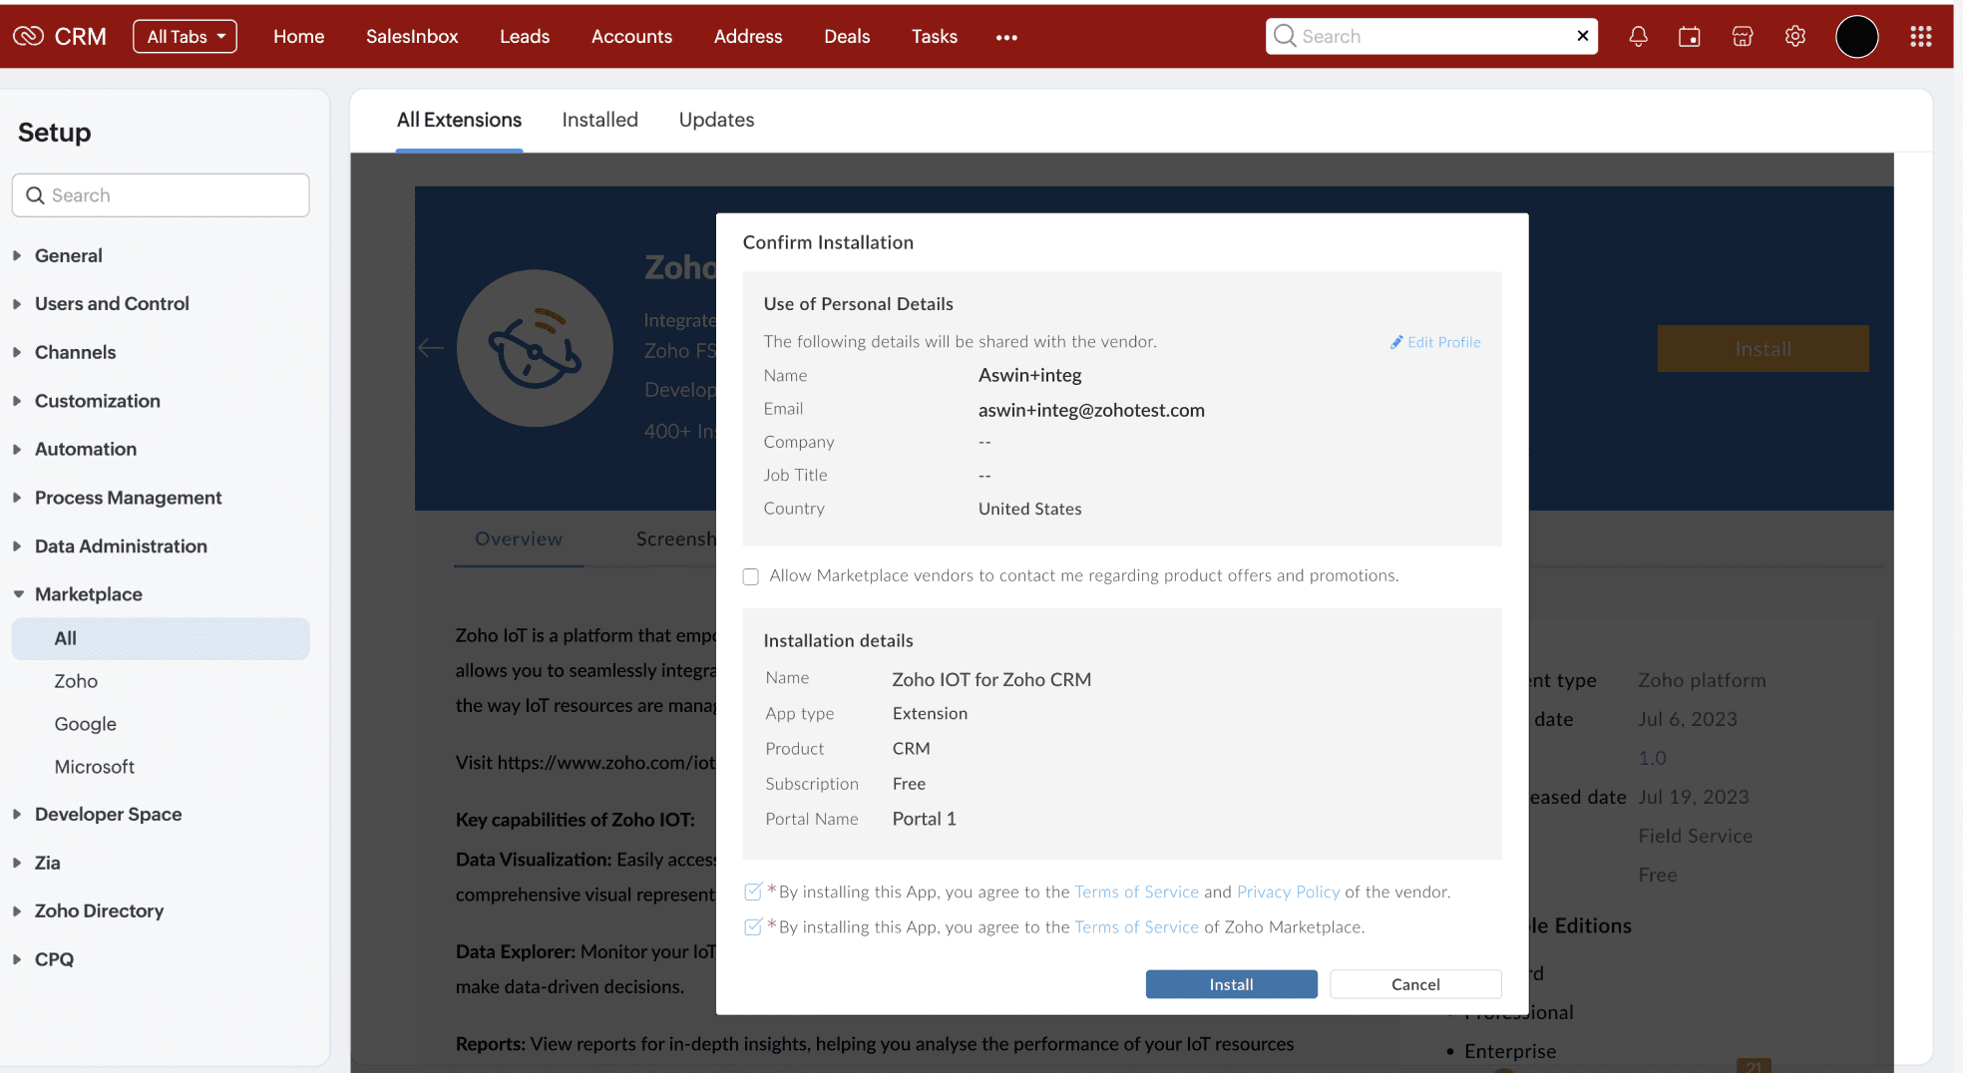Expand Users and Control section
The width and height of the screenshot is (1963, 1073).
coord(17,303)
